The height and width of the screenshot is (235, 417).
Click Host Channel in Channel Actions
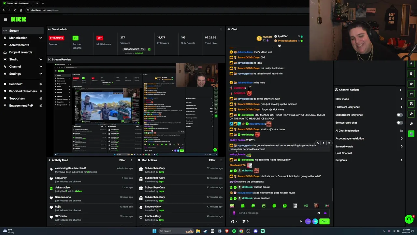(x=344, y=153)
